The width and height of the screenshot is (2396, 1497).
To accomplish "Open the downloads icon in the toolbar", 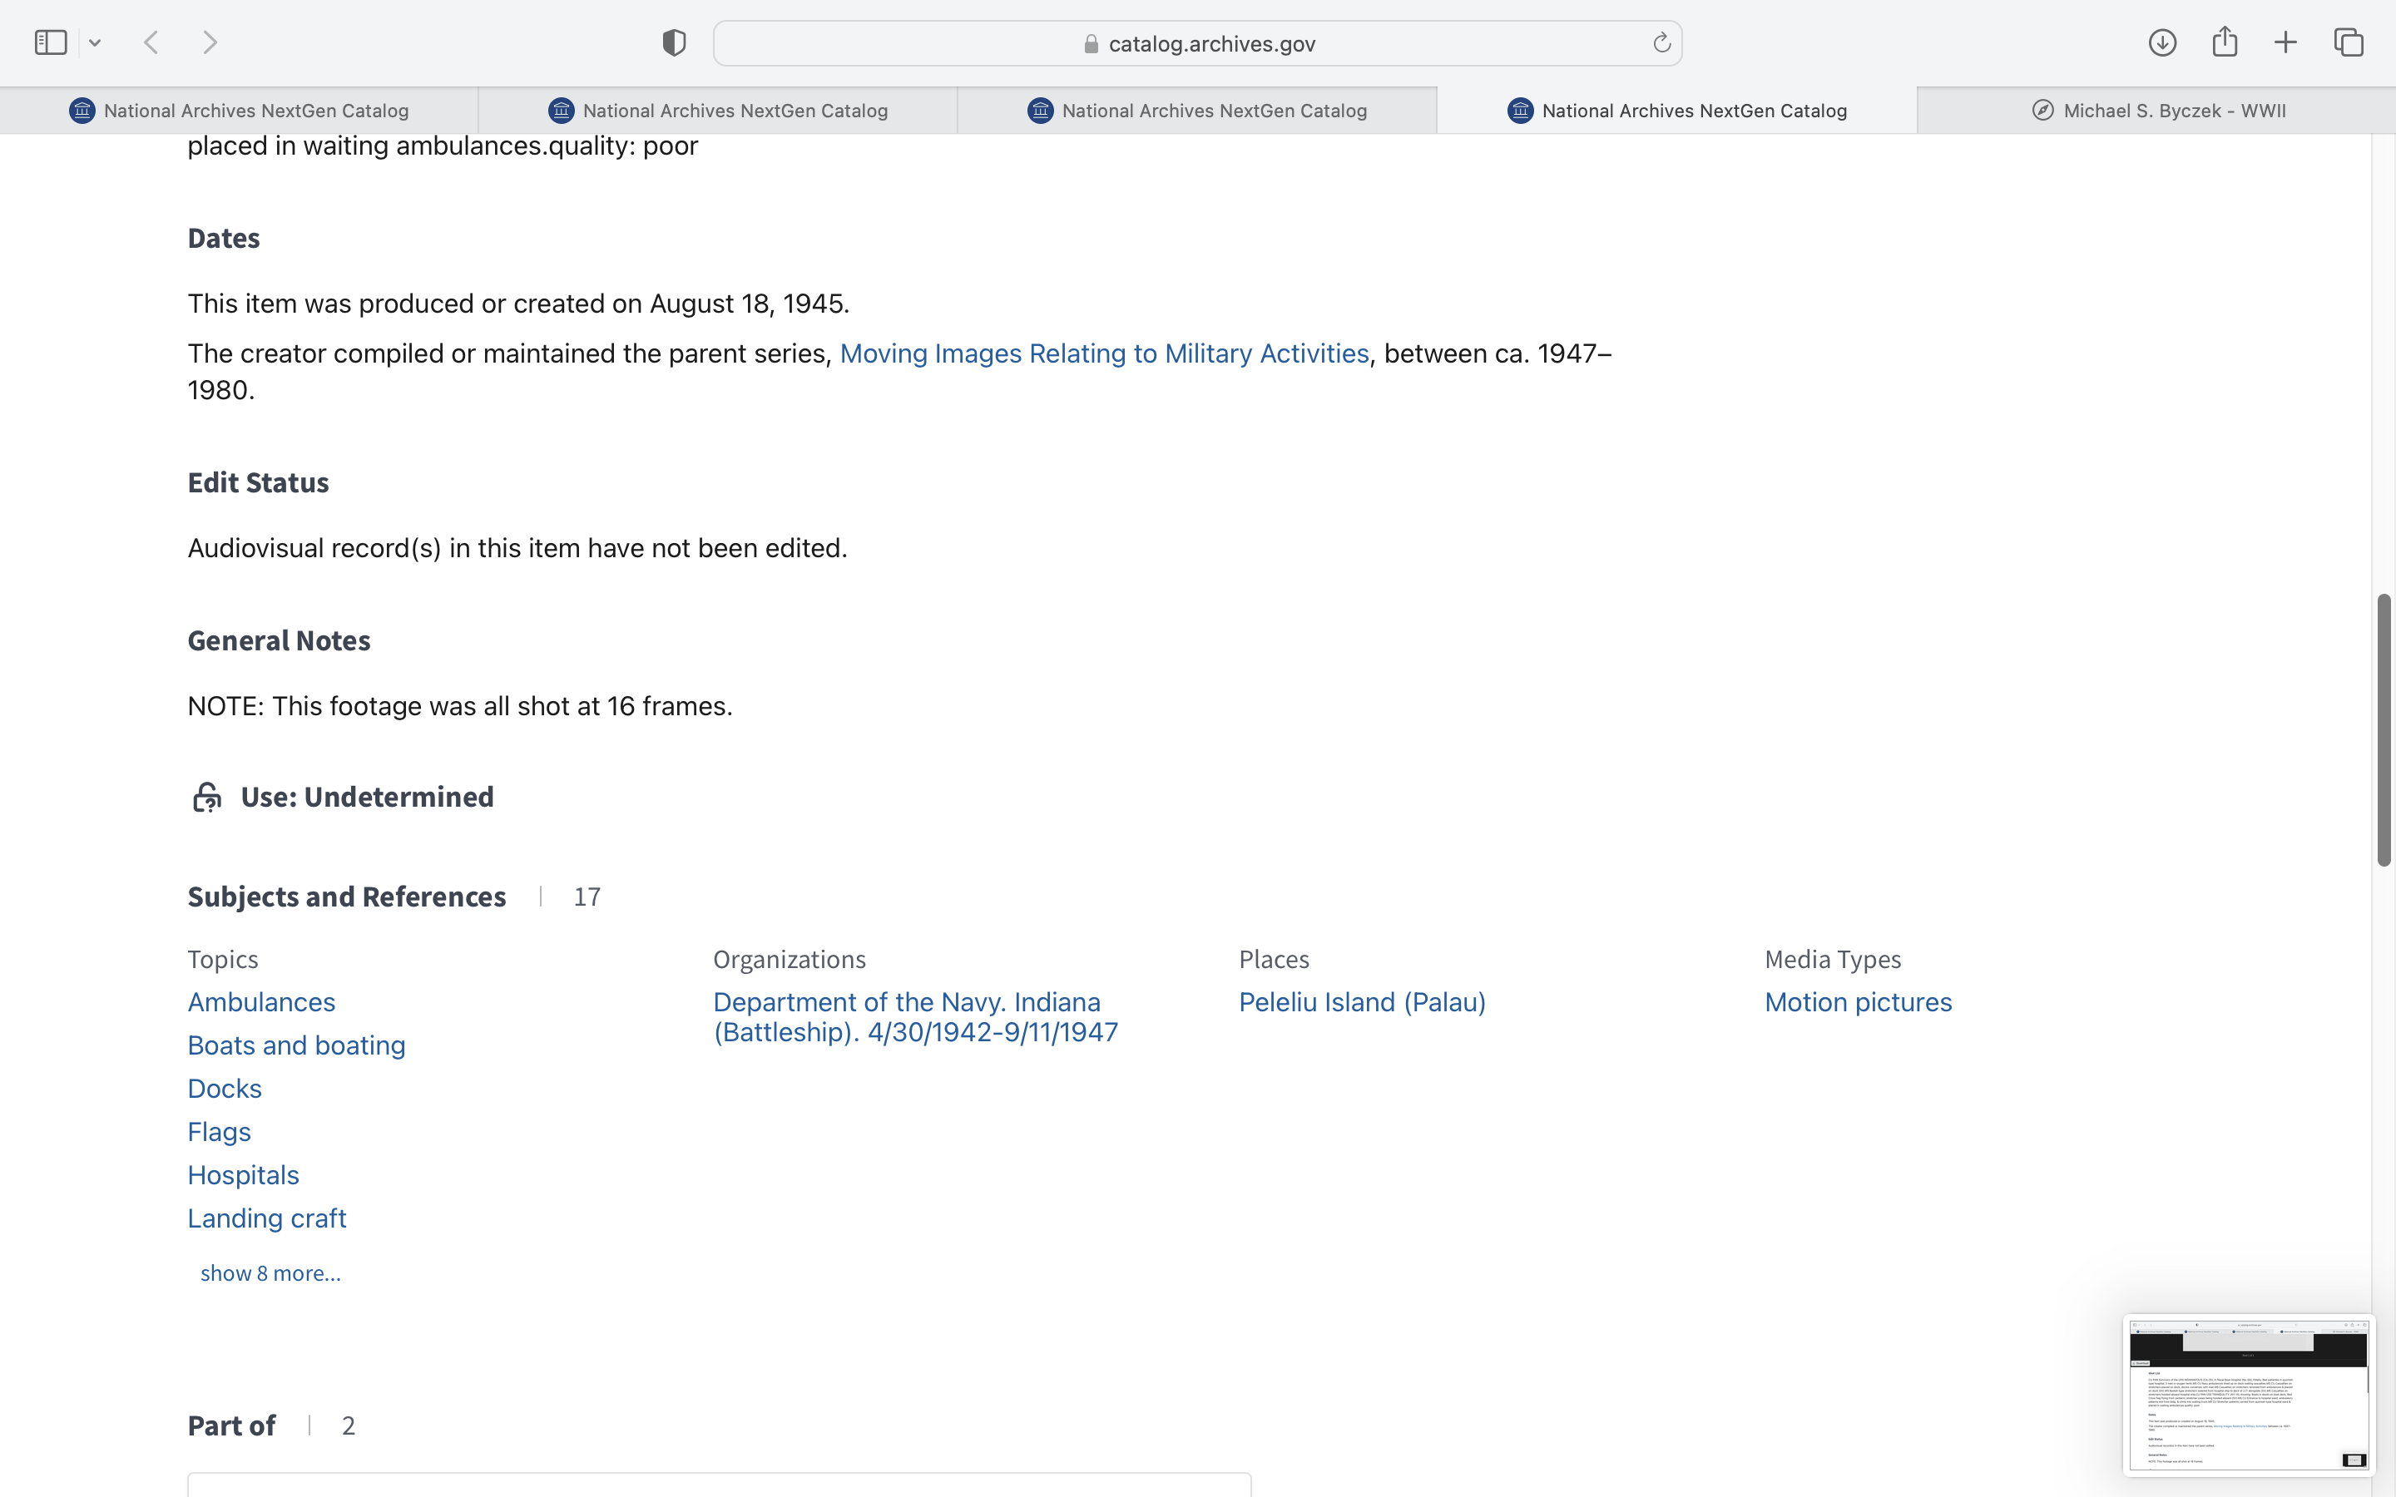I will (x=2161, y=42).
